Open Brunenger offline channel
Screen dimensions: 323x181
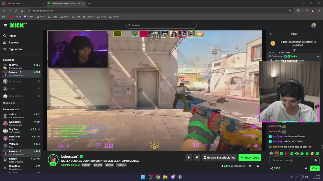pyautogui.click(x=21, y=81)
